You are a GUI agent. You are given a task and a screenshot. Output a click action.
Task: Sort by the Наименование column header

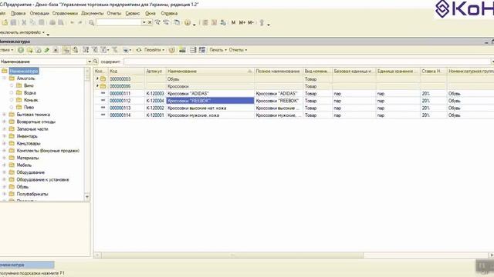click(210, 72)
